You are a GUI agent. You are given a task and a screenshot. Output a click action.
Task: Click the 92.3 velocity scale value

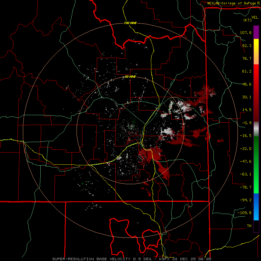[247, 46]
